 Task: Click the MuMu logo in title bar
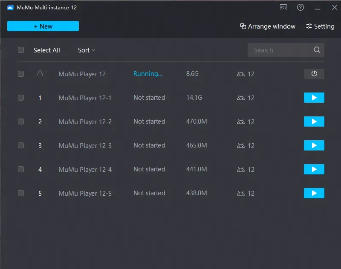coord(10,8)
